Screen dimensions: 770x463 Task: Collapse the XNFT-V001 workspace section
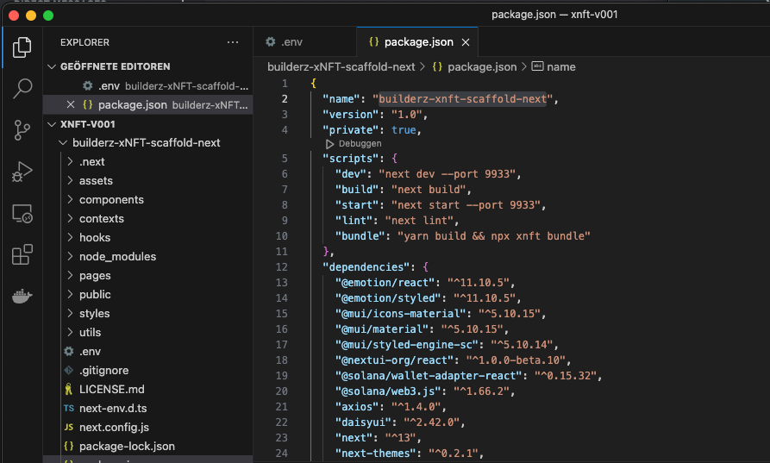pos(52,124)
